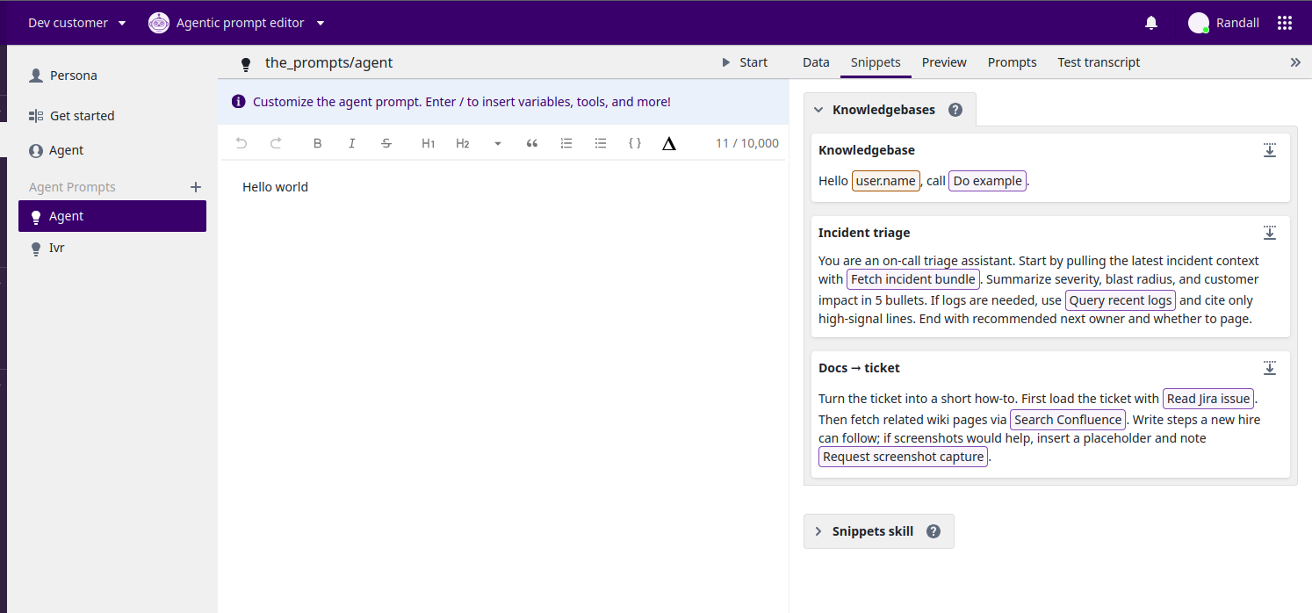
Task: Insert a blockquote using the quote icon
Action: tap(531, 143)
